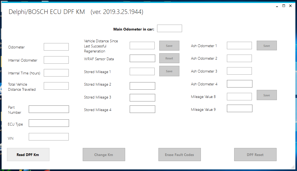Click the 'WRAF Sensor Data' label
Viewport: 297px width, 171px height.
pyautogui.click(x=99, y=59)
